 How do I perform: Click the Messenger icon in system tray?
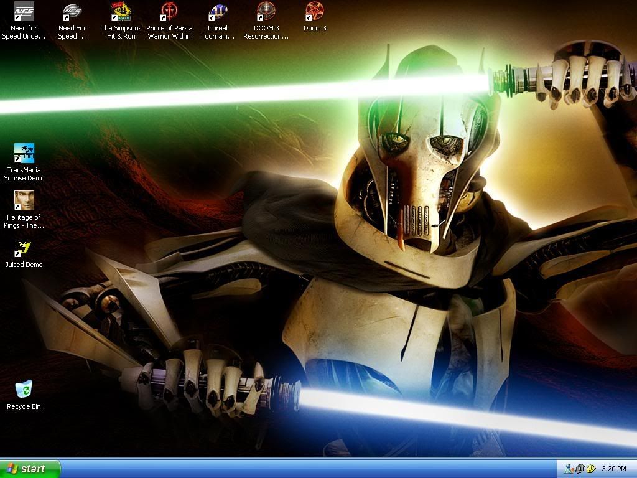568,469
